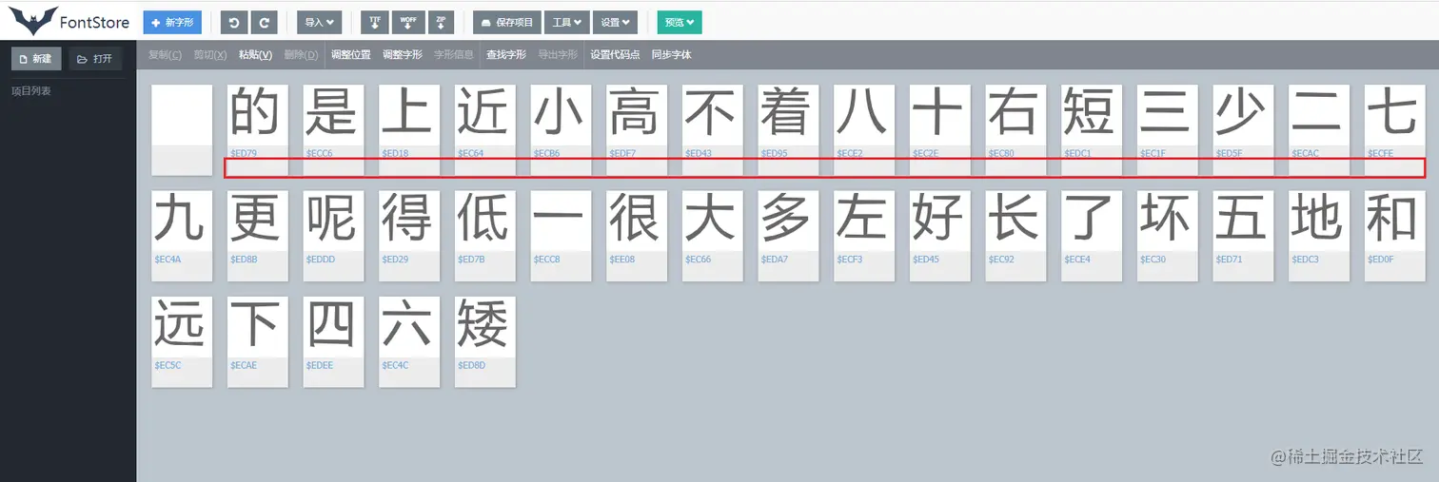The height and width of the screenshot is (482, 1439).
Task: Select the 近 glyph card
Action: click(x=485, y=129)
